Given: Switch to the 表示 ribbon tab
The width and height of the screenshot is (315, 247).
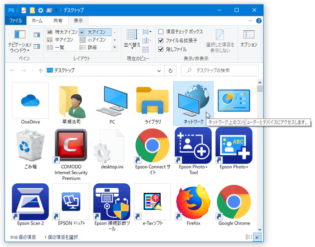Looking at the screenshot, I should (x=78, y=20).
